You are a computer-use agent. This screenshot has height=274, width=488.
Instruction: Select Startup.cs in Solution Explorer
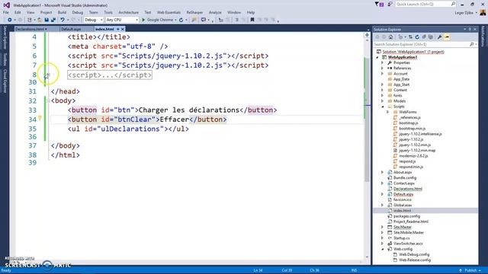pyautogui.click(x=402, y=238)
